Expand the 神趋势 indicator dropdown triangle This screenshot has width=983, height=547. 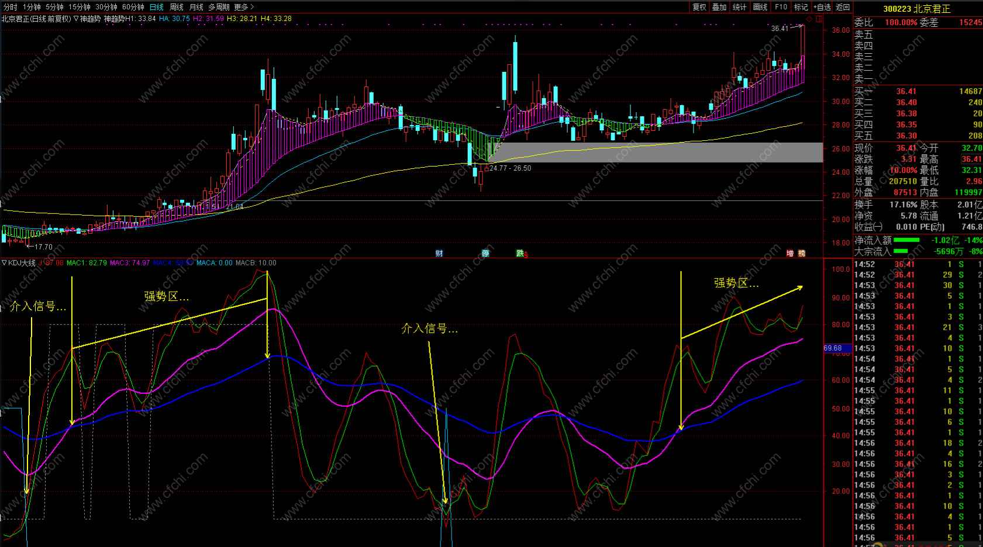pyautogui.click(x=76, y=18)
